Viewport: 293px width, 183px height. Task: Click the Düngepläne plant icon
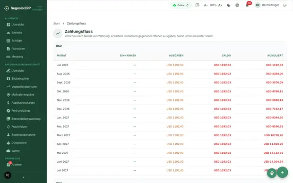[8, 143]
